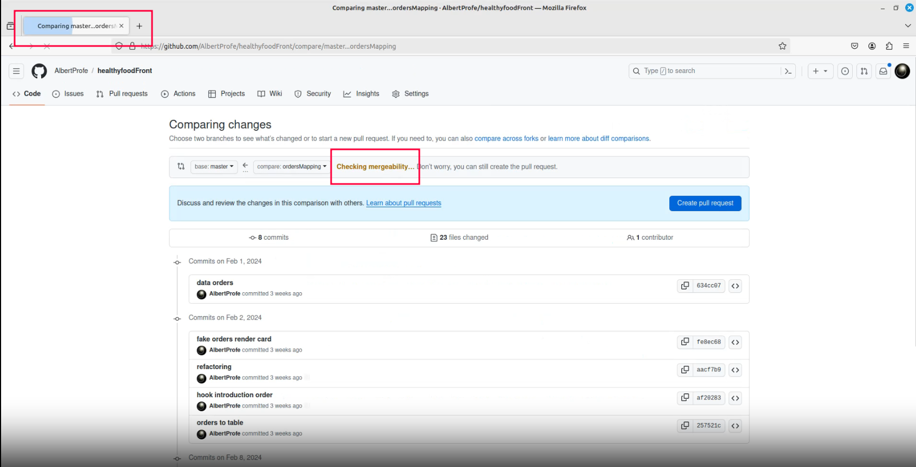Open the Save to Pocket icon

[x=854, y=46]
